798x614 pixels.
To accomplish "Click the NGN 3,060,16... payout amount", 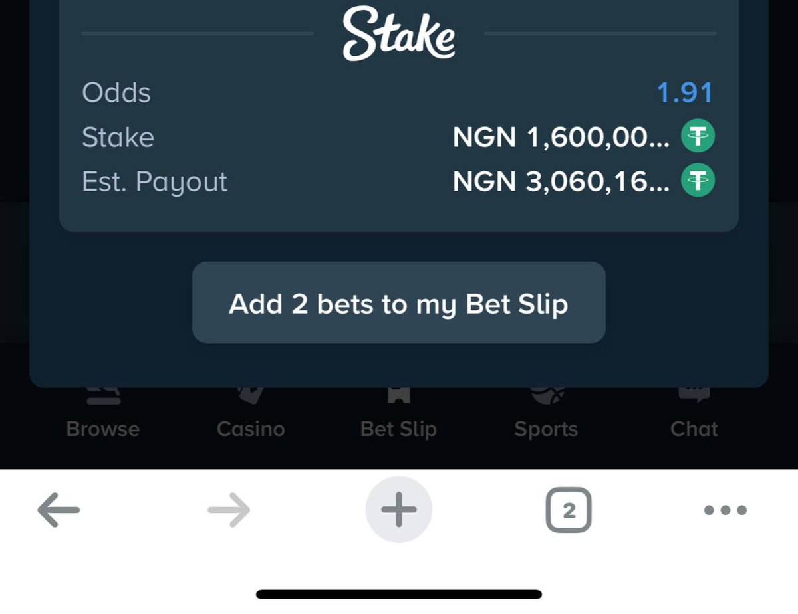I will coord(561,181).
